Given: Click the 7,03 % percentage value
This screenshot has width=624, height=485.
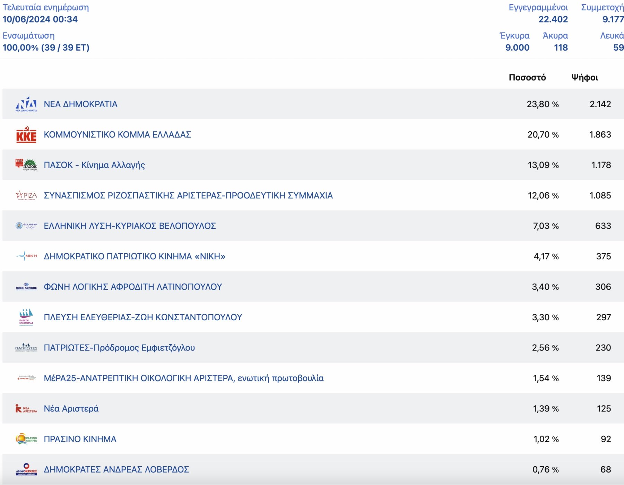Looking at the screenshot, I should pyautogui.click(x=546, y=226).
